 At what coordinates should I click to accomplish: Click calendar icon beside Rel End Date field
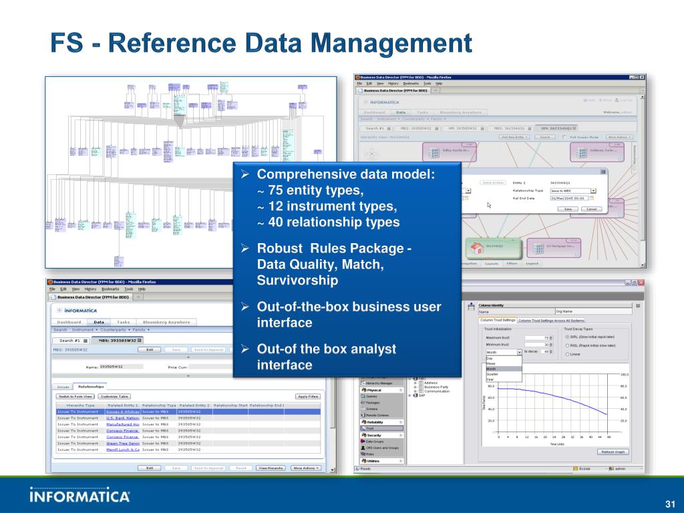click(x=592, y=198)
